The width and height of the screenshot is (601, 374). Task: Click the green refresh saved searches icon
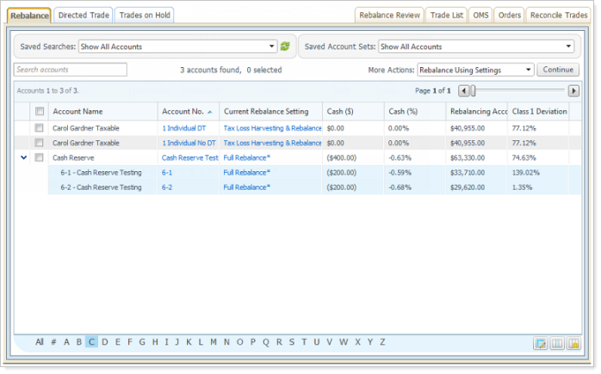pos(285,46)
